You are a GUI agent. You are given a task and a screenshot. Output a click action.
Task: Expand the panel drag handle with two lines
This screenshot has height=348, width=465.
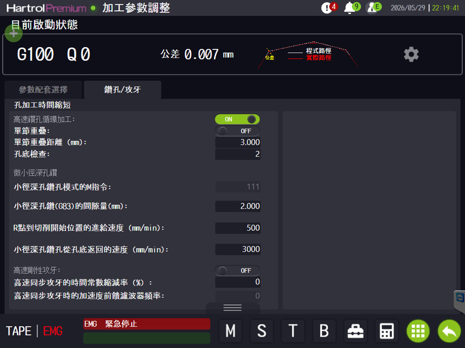click(232, 308)
